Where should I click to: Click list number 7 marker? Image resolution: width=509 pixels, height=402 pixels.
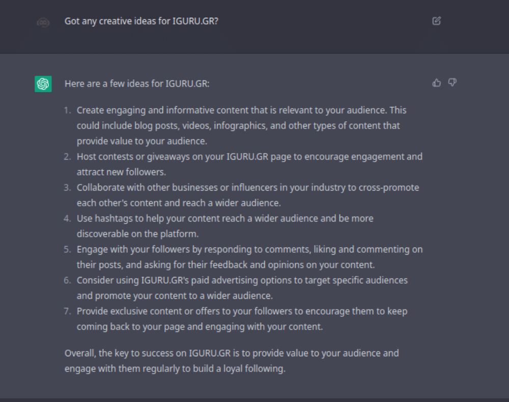[67, 311]
